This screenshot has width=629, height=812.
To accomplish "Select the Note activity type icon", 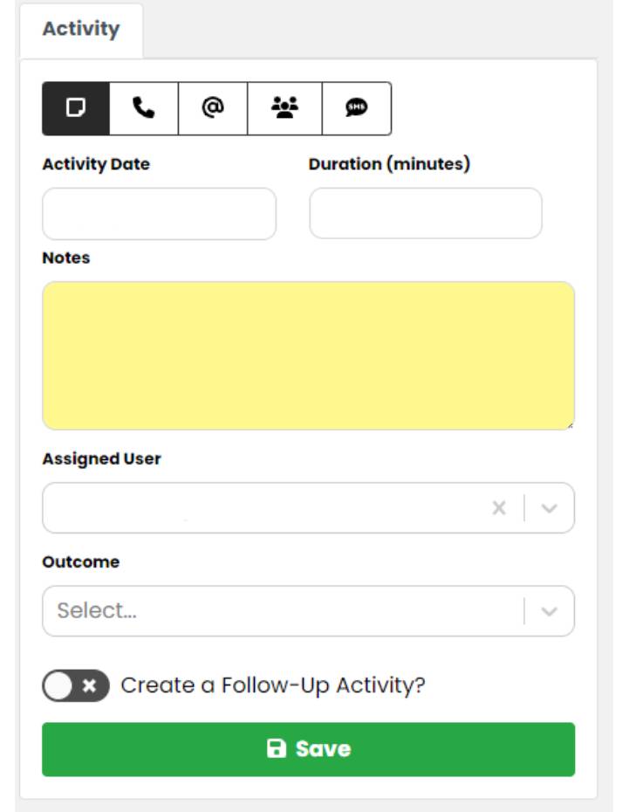I will pyautogui.click(x=76, y=108).
